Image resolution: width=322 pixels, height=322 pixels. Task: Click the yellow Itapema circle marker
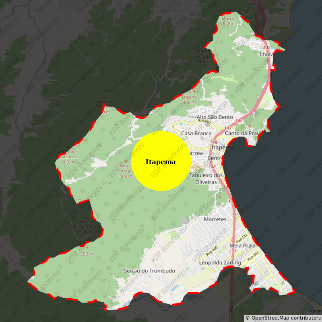(161, 161)
